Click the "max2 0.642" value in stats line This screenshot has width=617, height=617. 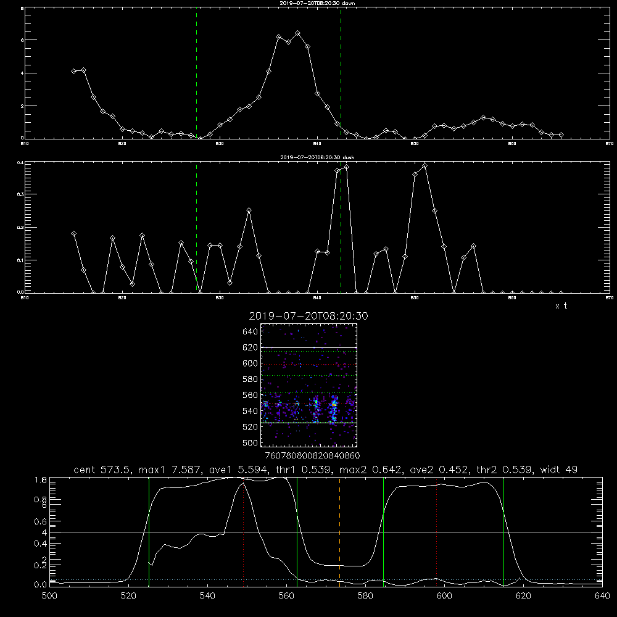[370, 470]
